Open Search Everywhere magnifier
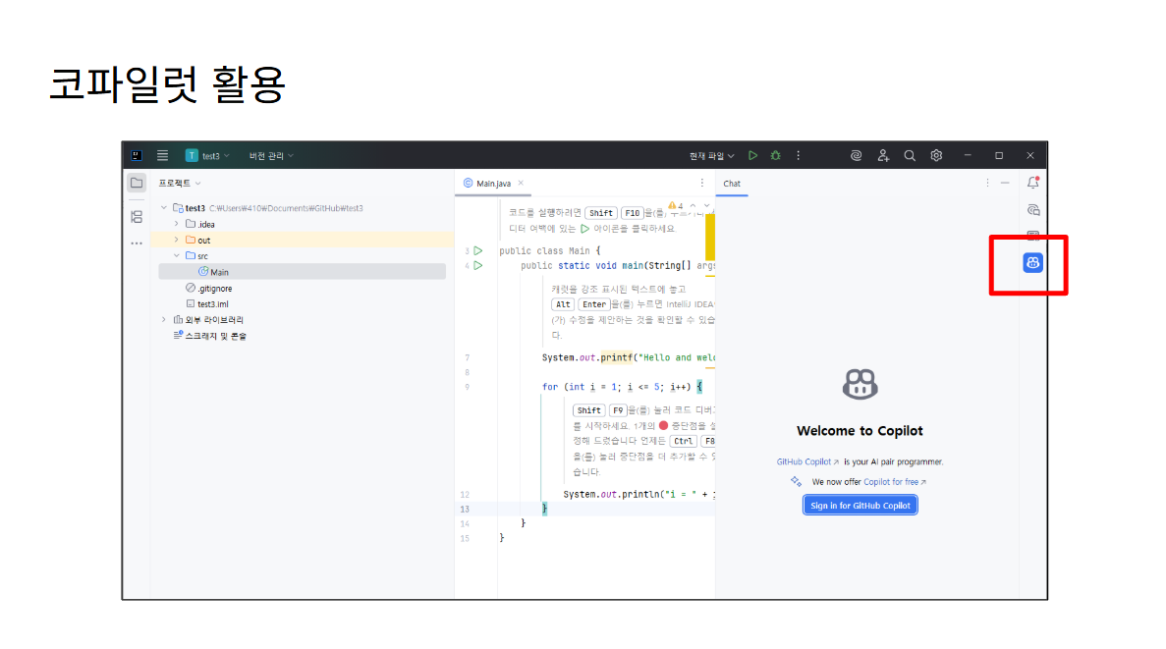The height and width of the screenshot is (649, 1166). (x=910, y=155)
